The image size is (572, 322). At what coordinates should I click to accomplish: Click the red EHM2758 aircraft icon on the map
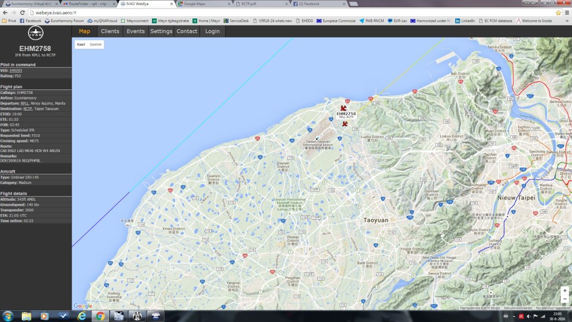click(x=344, y=108)
